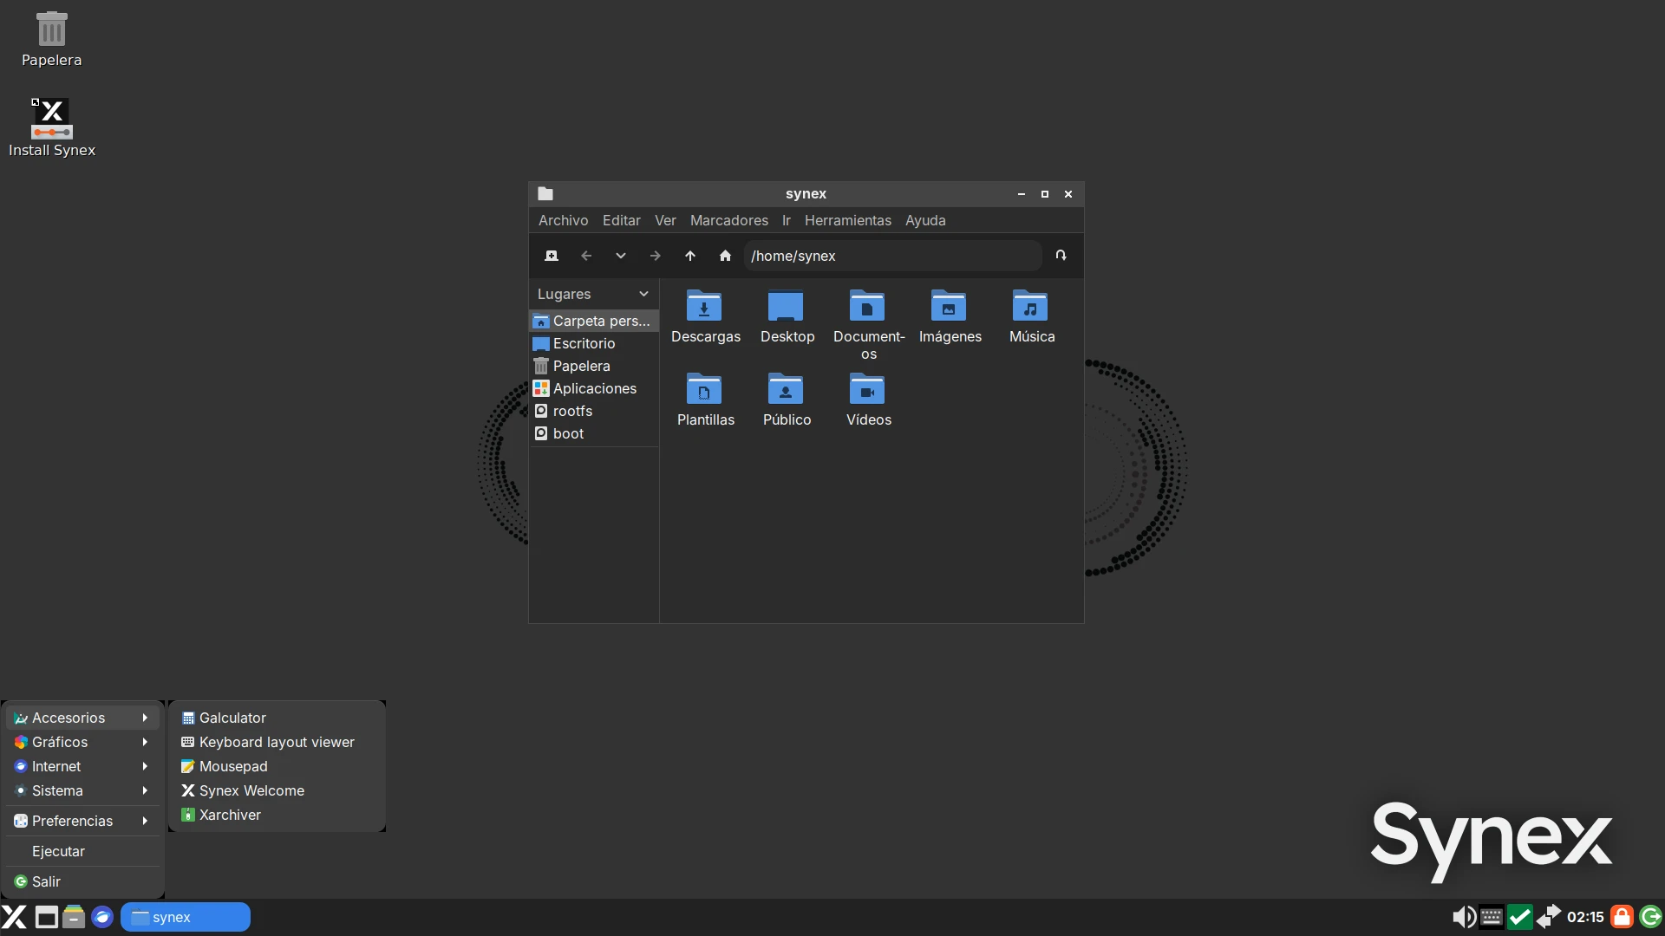This screenshot has width=1665, height=936.
Task: Select the Imágenes folder
Action: coord(950,316)
